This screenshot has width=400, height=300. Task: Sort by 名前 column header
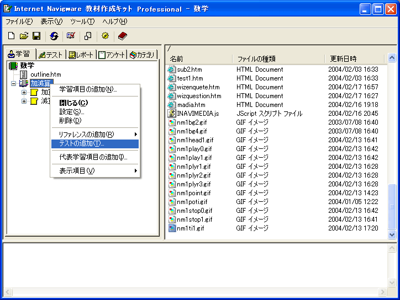199,59
